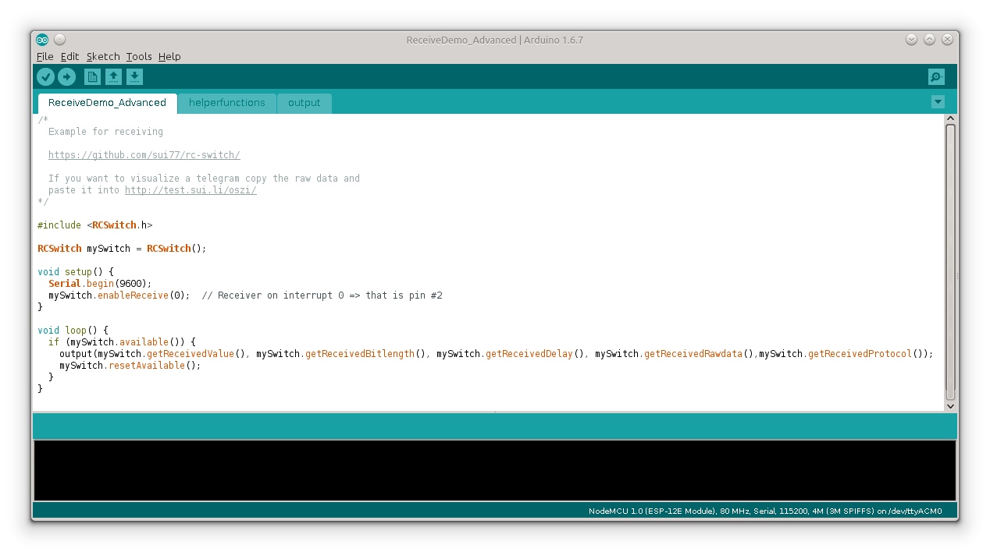Click the Open sketch up-arrow icon
Viewport: 990px width, 552px height.
pyautogui.click(x=114, y=76)
